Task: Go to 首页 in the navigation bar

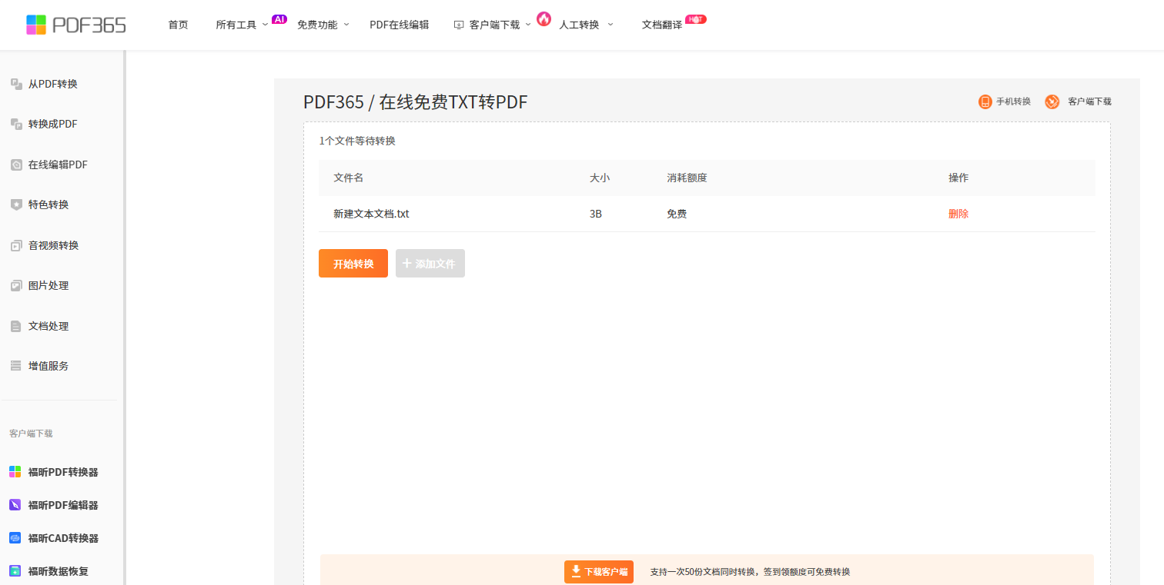Action: point(178,25)
